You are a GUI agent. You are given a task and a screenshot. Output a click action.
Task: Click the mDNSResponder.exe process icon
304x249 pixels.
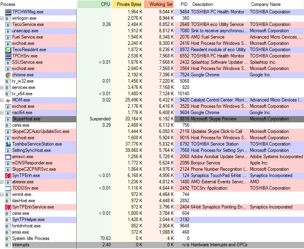[8, 163]
